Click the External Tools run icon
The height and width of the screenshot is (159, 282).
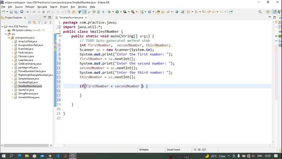point(133,12)
